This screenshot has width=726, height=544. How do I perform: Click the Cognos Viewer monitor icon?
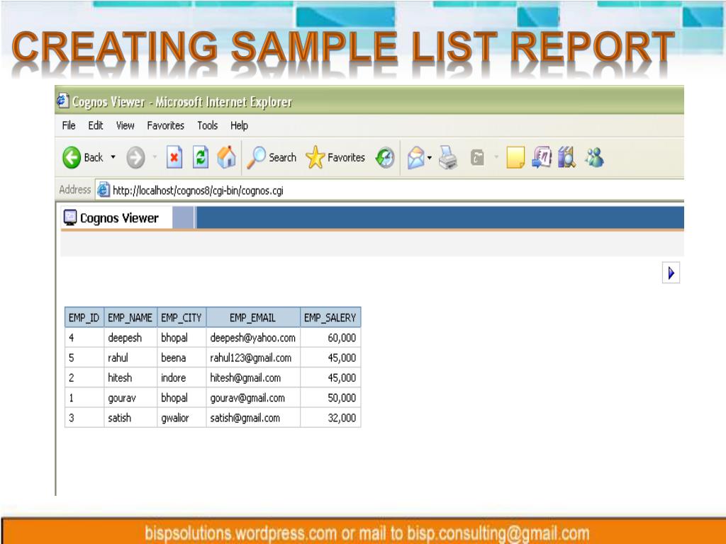pyautogui.click(x=70, y=218)
